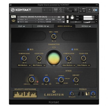Toggle the on-screen keyboard (Keyb)

click(x=56, y=10)
